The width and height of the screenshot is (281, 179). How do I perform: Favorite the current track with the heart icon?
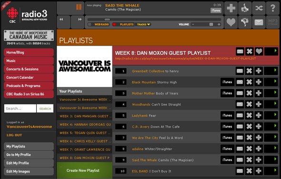pos(231,22)
